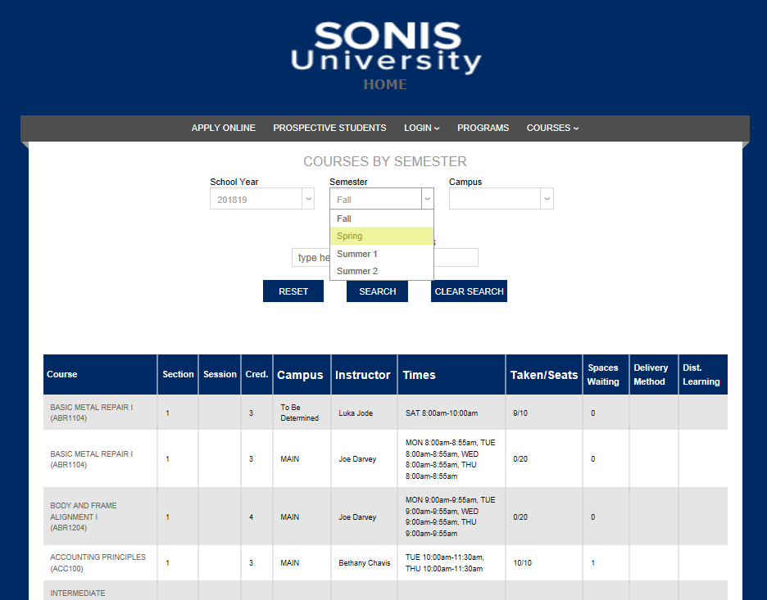Screen dimensions: 767x600
Task: Click the SONIS University logo
Action: click(385, 47)
